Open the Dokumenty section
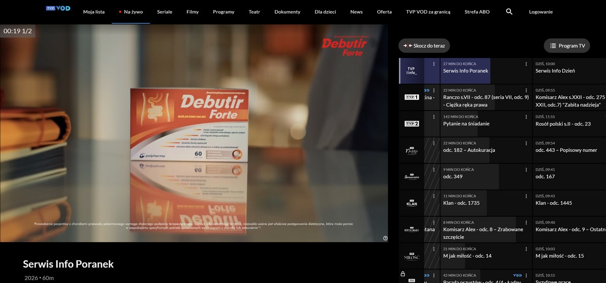Image resolution: width=606 pixels, height=283 pixels. click(287, 12)
